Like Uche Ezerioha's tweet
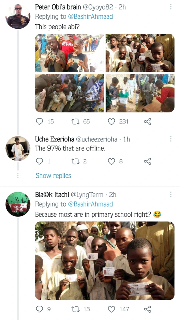 pos(111,161)
